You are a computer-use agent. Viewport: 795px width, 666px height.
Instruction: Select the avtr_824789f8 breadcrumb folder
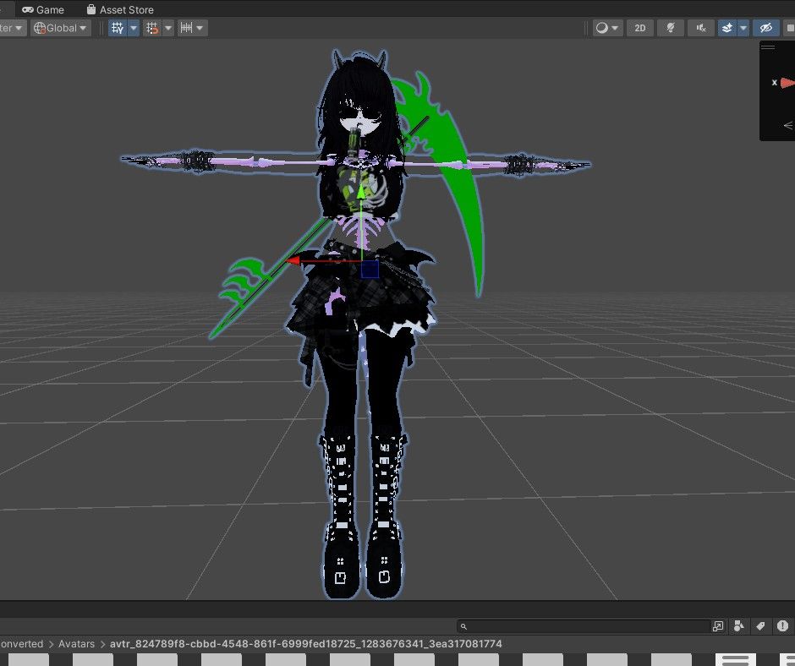tap(305, 644)
